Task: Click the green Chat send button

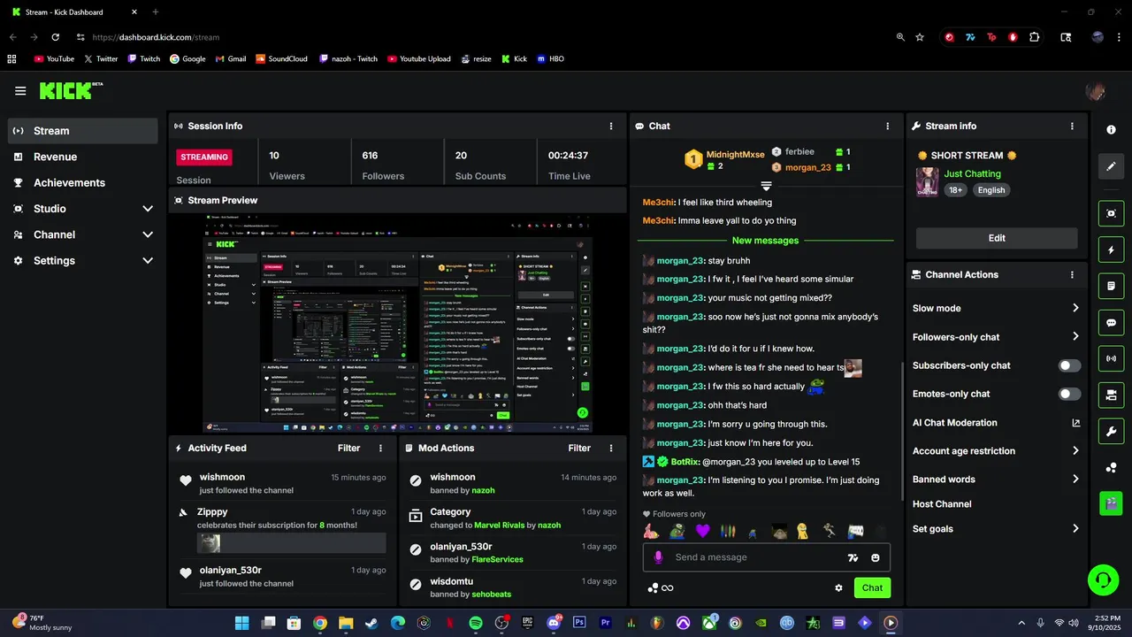Action: (x=872, y=587)
